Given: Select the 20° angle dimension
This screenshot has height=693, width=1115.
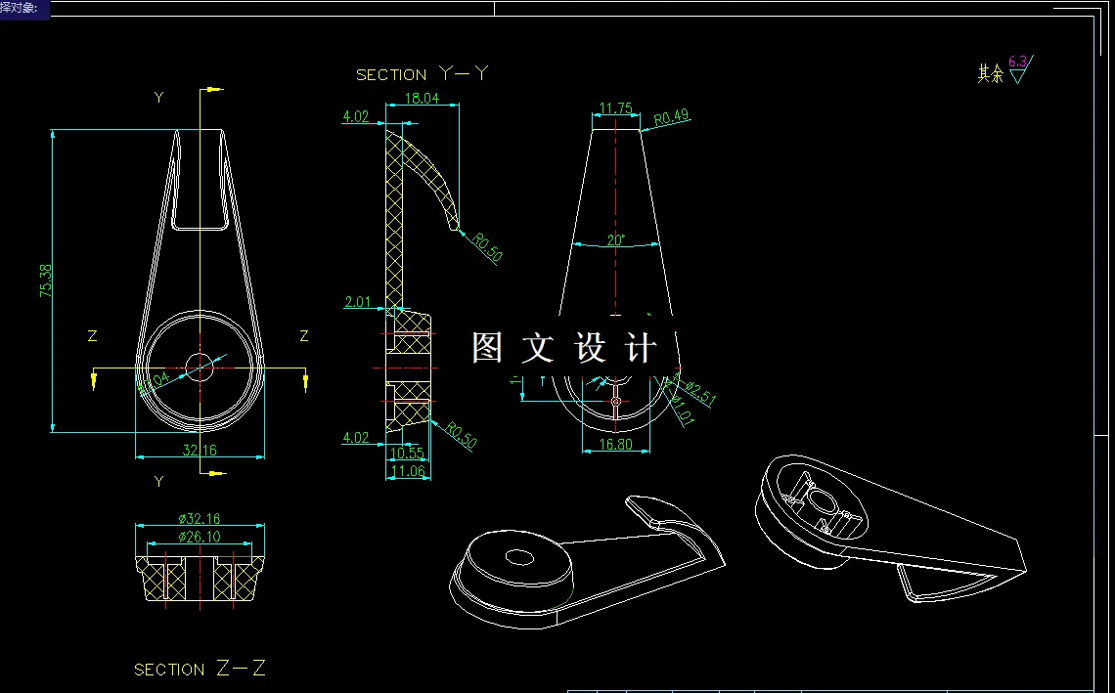Looking at the screenshot, I should (x=616, y=240).
